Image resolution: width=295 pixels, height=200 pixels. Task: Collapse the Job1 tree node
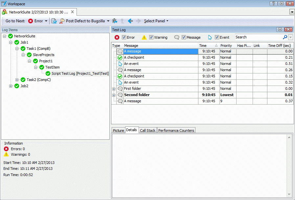pos(11,42)
